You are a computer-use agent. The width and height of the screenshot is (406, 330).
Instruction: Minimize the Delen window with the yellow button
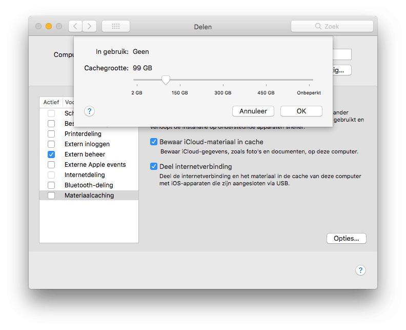coord(49,26)
